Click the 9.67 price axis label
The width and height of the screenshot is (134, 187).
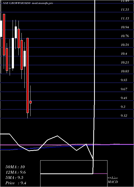(124, 89)
